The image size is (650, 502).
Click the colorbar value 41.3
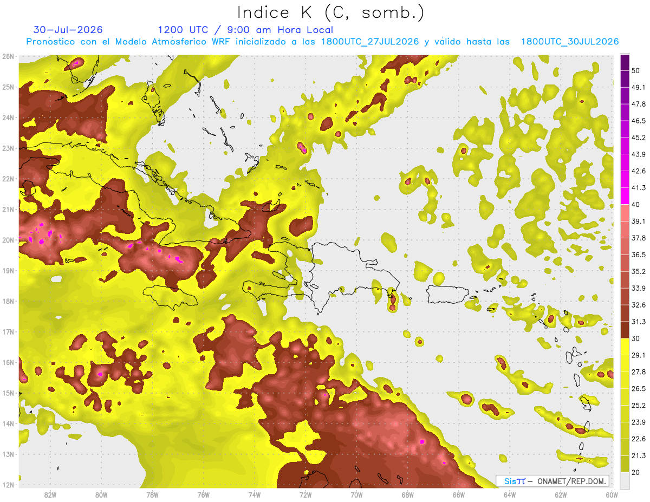[x=639, y=188]
